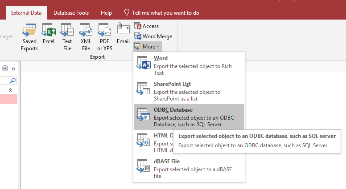Collapse the More export dropdown

tap(148, 47)
